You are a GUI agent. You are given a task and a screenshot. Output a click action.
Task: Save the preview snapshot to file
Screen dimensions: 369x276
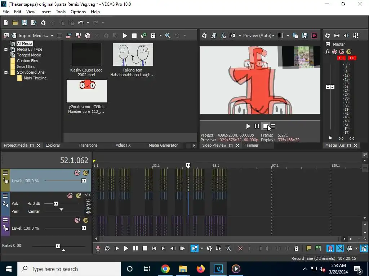(x=305, y=36)
